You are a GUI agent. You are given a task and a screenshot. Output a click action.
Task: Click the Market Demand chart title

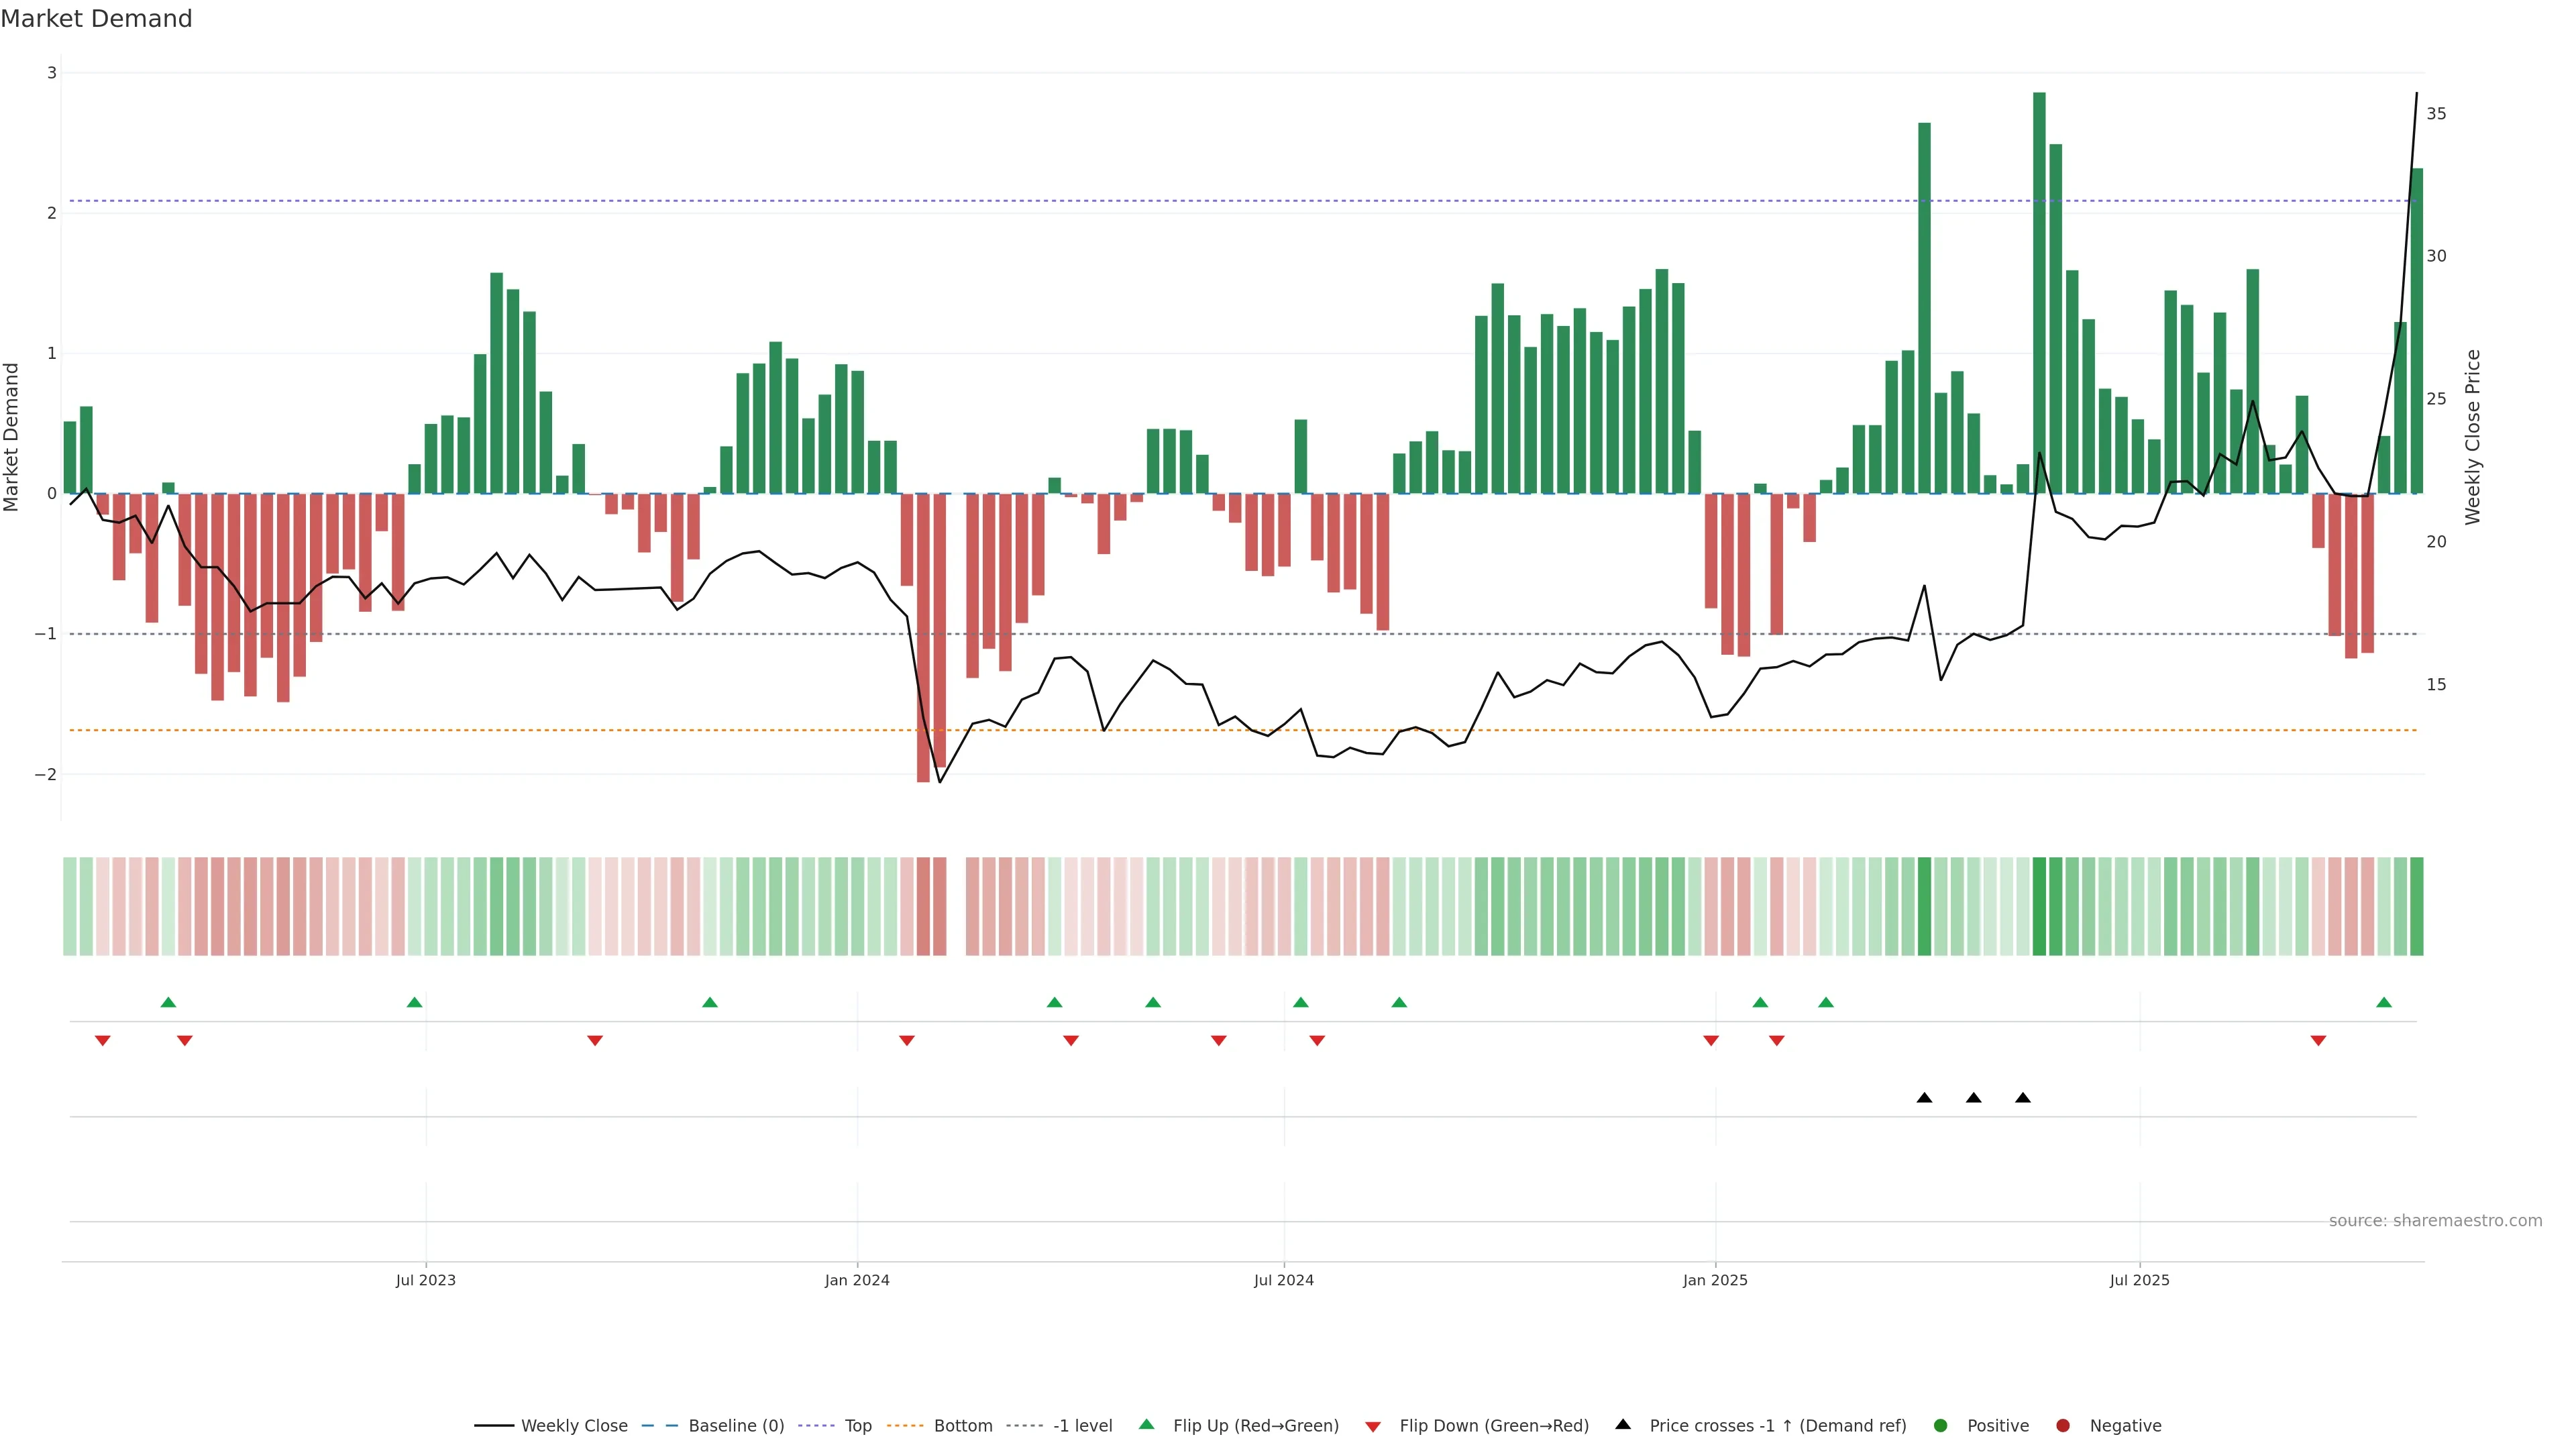point(96,19)
